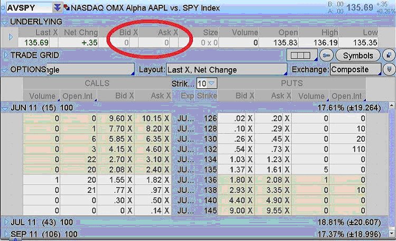Click call bid 9.60 for strike 126
Viewport: 396px width, 241px height.
tap(117, 118)
